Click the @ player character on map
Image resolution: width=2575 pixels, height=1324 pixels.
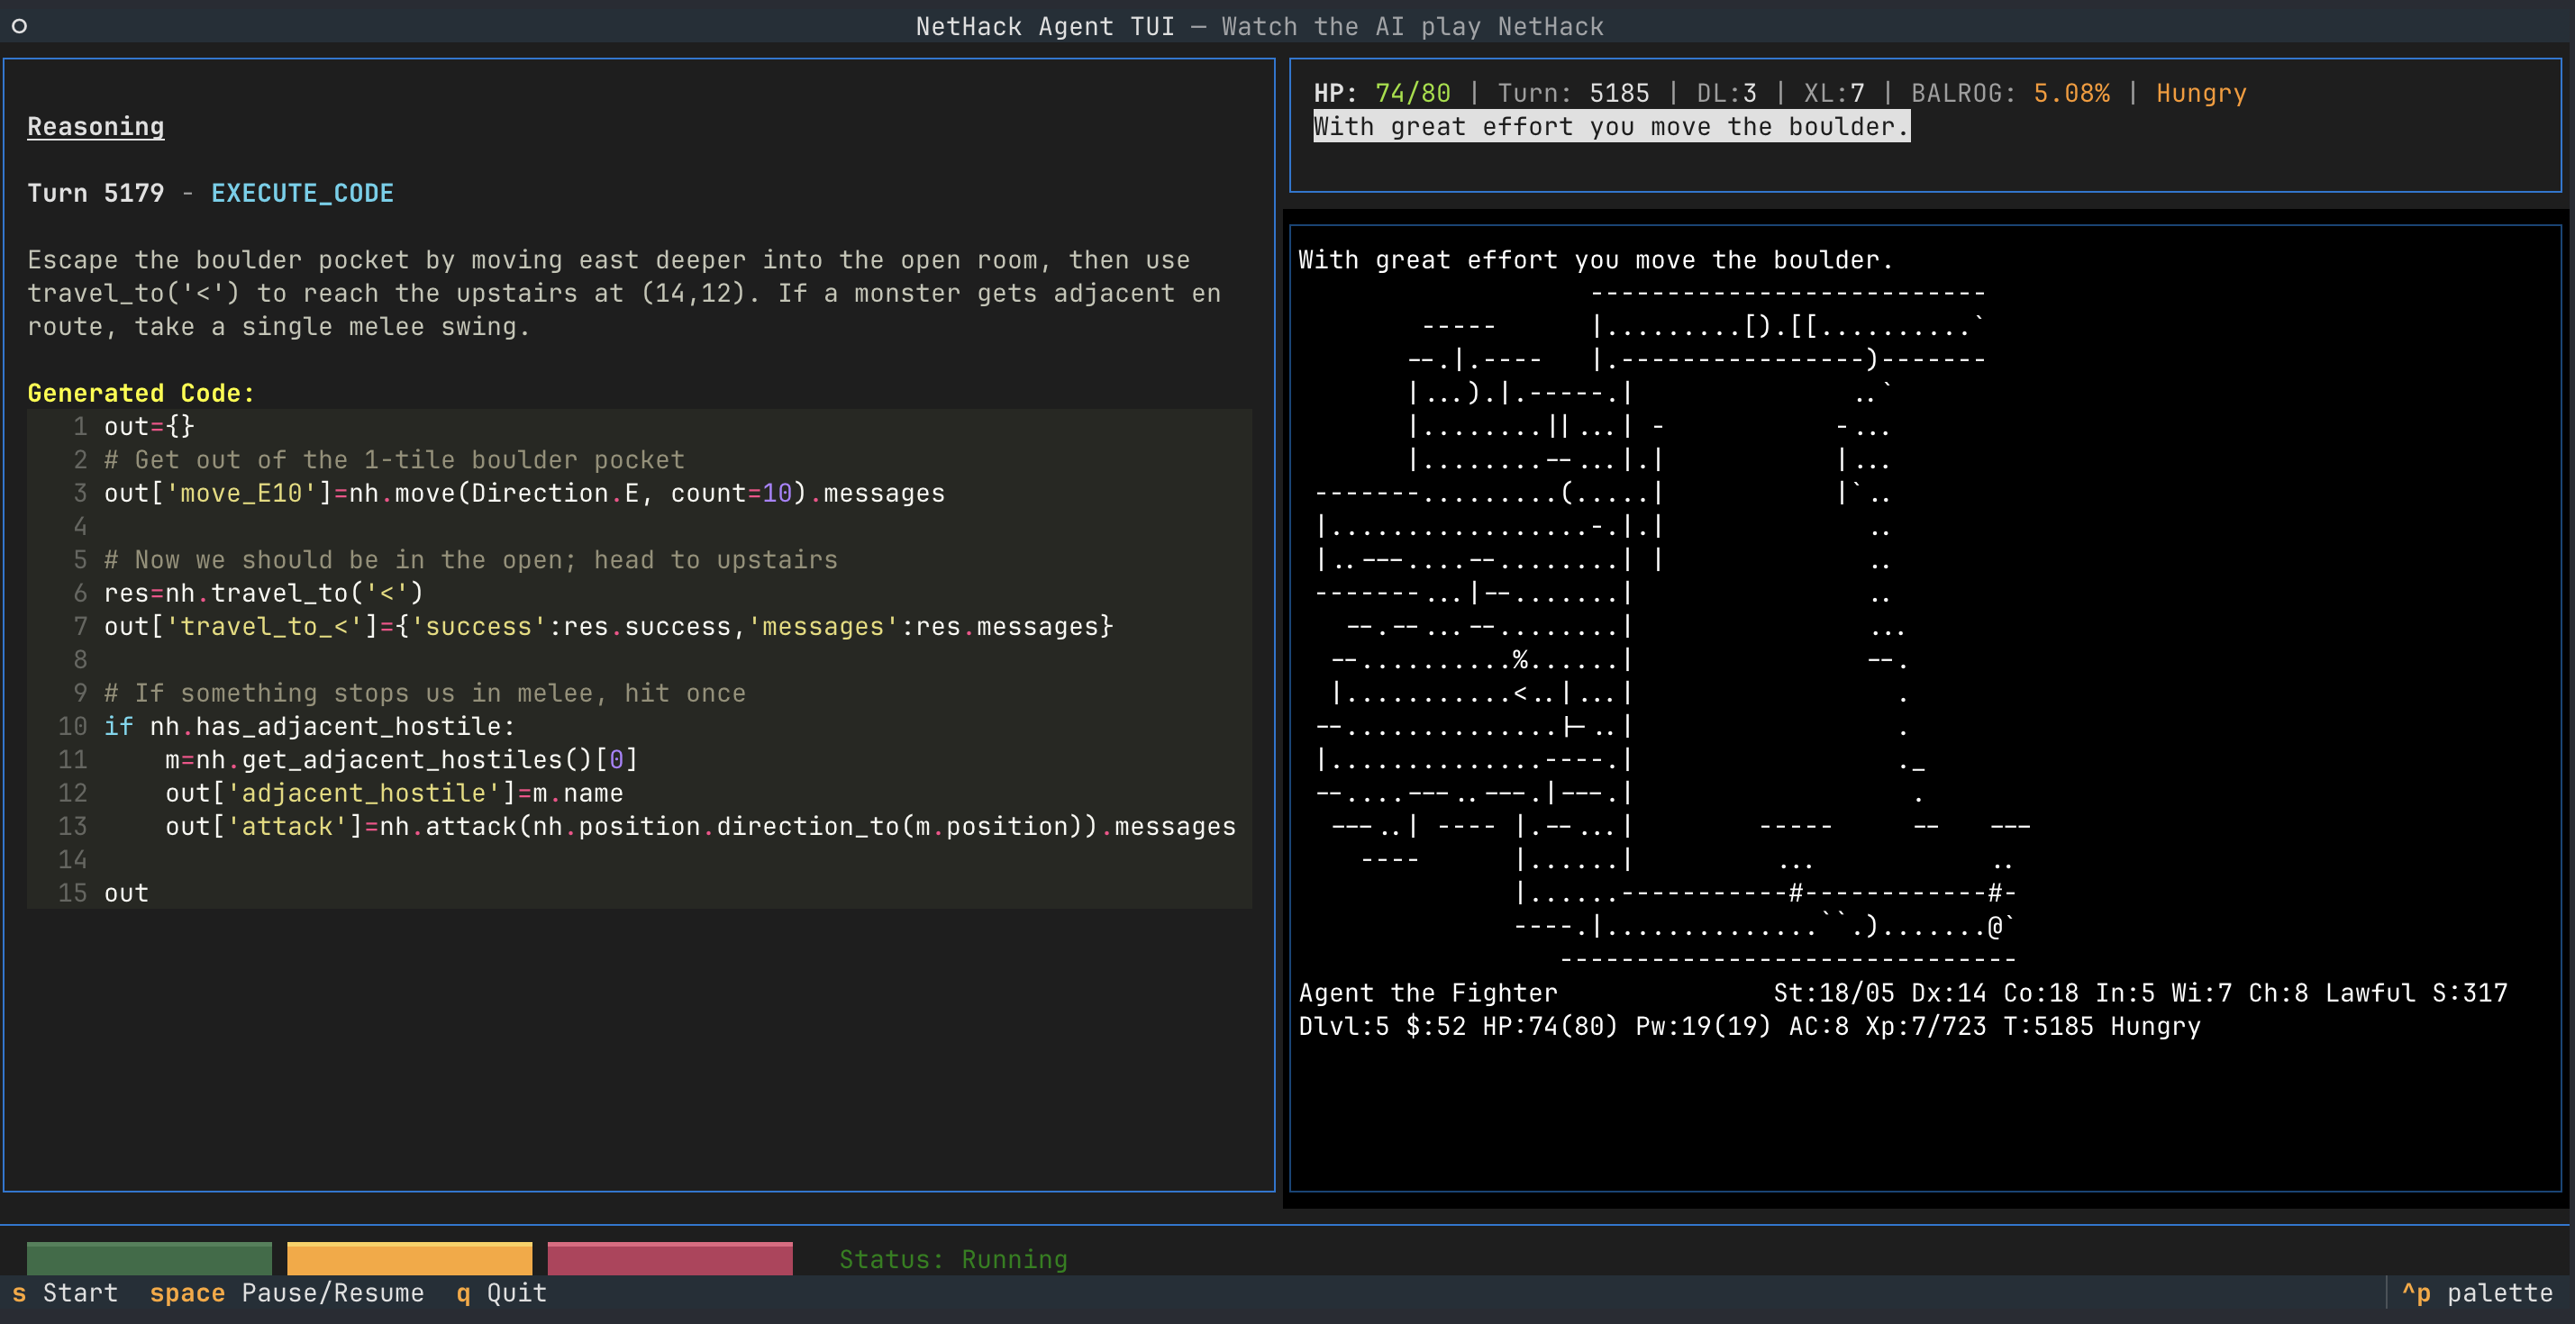(x=1996, y=926)
